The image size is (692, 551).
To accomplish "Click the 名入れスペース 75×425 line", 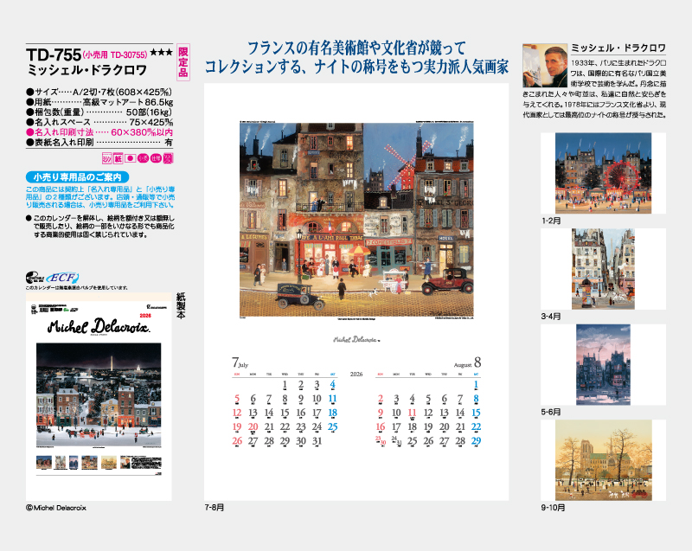I will [99, 122].
